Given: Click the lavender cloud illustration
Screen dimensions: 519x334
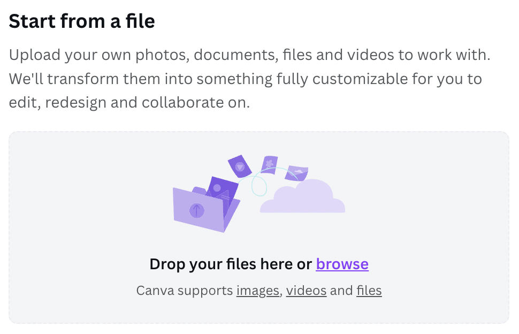Looking at the screenshot, I should point(303,196).
